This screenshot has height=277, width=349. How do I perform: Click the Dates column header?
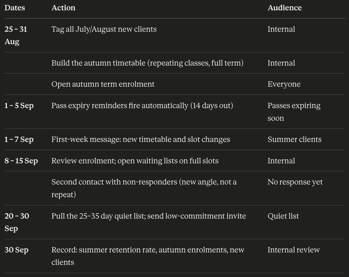[x=15, y=8]
